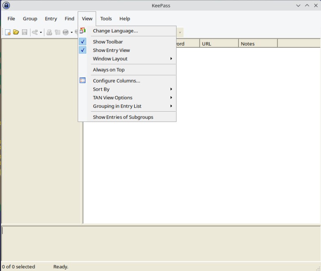Sort by the Notes column header
Viewport: 321px width, 271px height.
[x=258, y=44]
